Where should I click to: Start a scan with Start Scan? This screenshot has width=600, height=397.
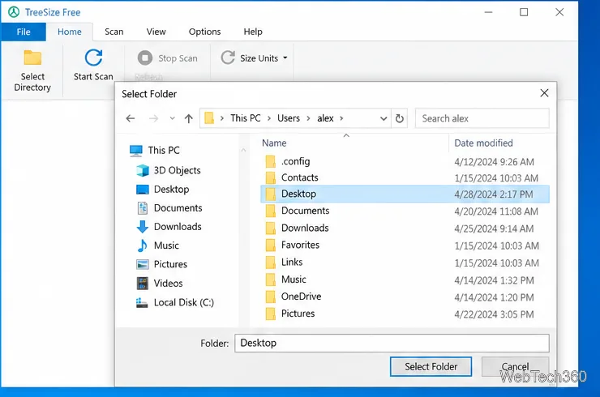93,65
